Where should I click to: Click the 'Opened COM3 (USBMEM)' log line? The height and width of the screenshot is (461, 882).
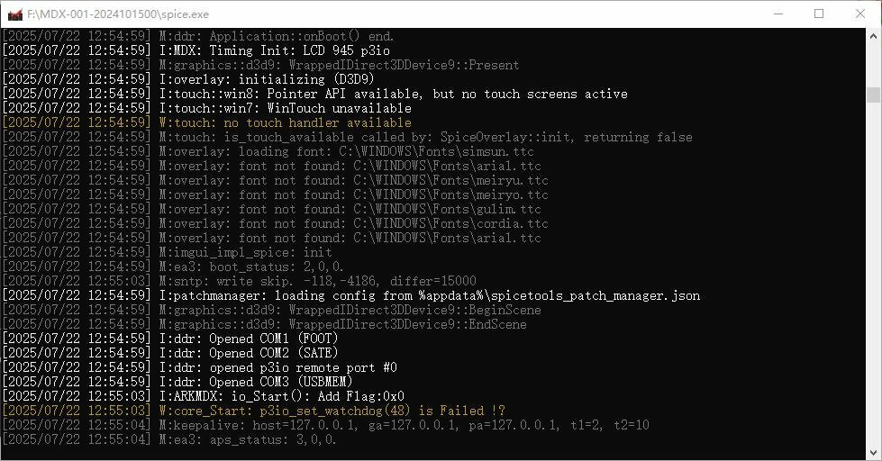(x=177, y=382)
